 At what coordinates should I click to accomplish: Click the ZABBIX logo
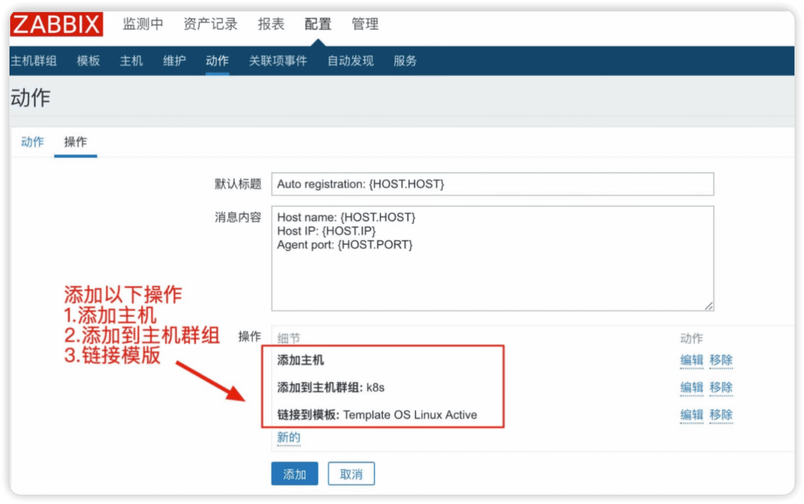56,25
